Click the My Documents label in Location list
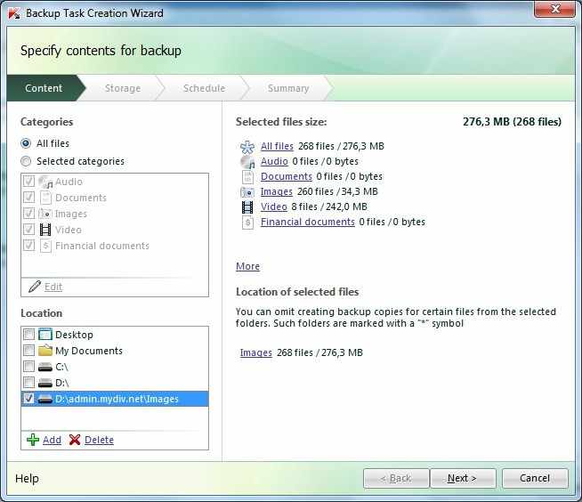The width and height of the screenshot is (582, 502). [x=89, y=351]
